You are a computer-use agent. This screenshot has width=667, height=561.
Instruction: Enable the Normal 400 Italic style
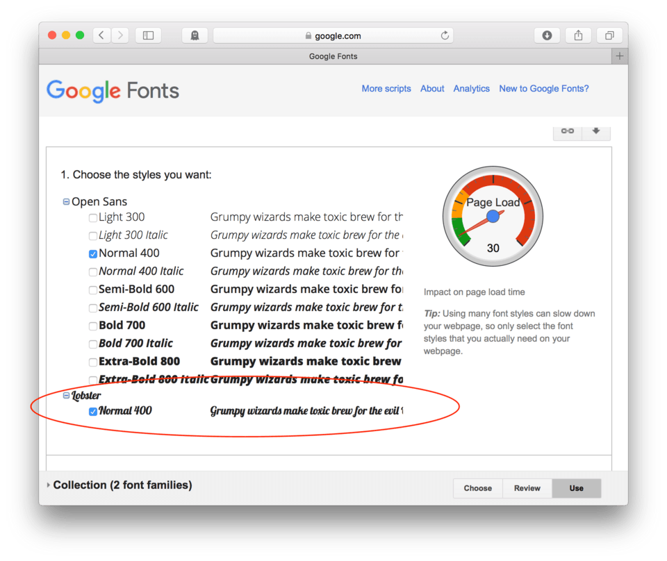pyautogui.click(x=92, y=272)
